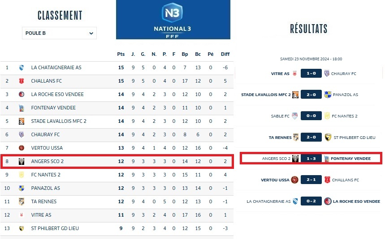The width and height of the screenshot is (385, 239).
Task: Click Challans FC crest in standings
Action: pyautogui.click(x=21, y=81)
